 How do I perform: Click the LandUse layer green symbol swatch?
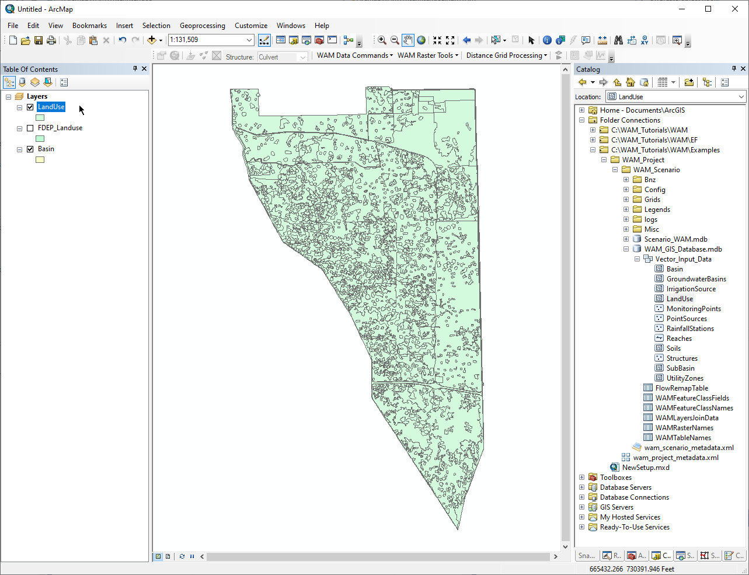(x=40, y=118)
